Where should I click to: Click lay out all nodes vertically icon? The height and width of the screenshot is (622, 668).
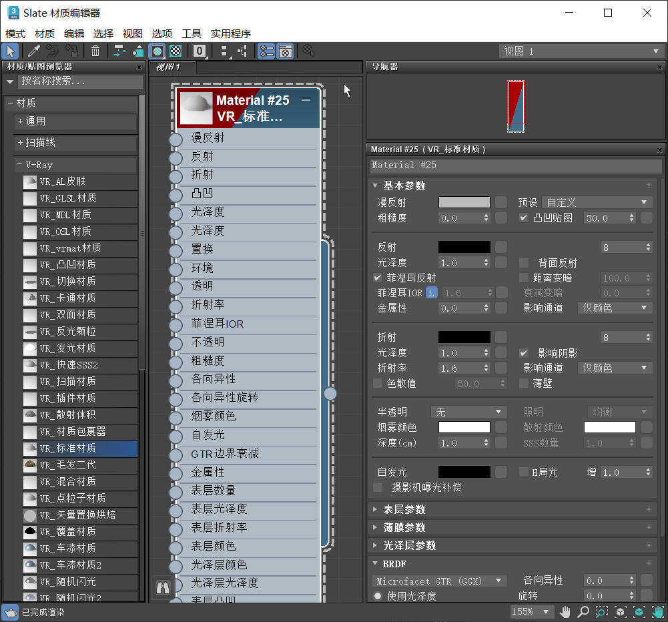point(224,51)
